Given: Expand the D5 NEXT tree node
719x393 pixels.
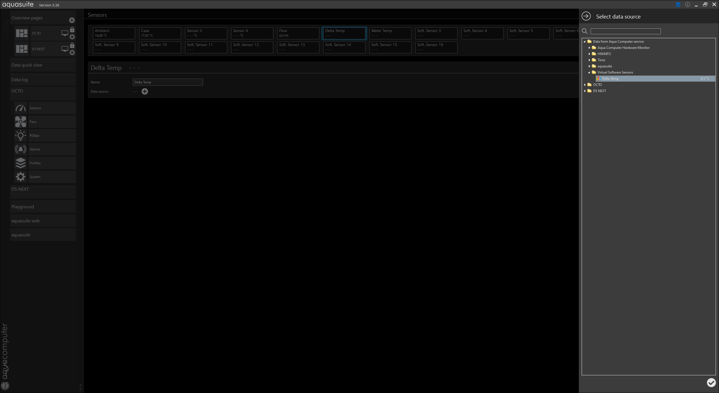Looking at the screenshot, I should click(x=585, y=91).
